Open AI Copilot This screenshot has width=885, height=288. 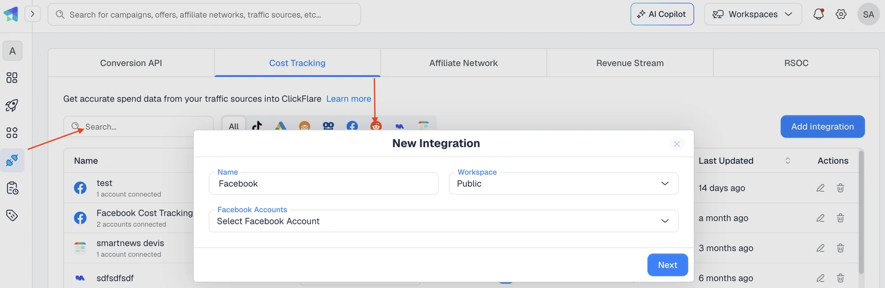coord(662,14)
